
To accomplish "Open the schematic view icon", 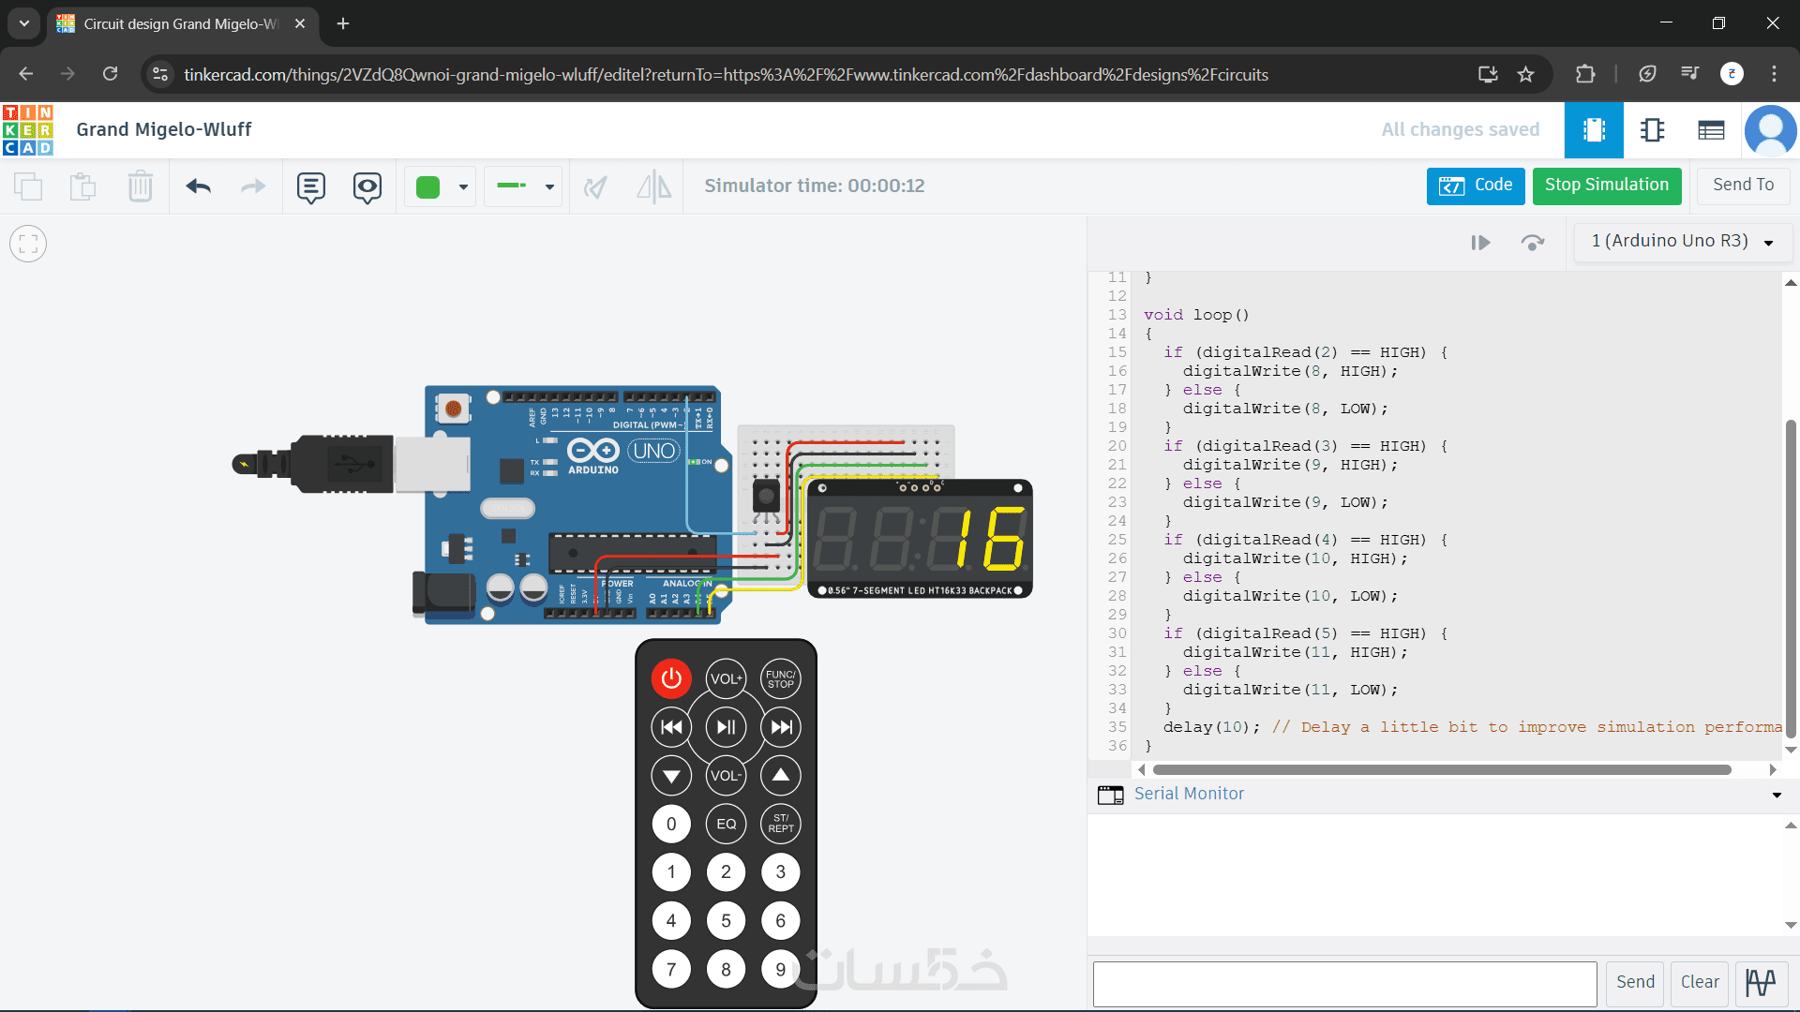I will (1652, 130).
